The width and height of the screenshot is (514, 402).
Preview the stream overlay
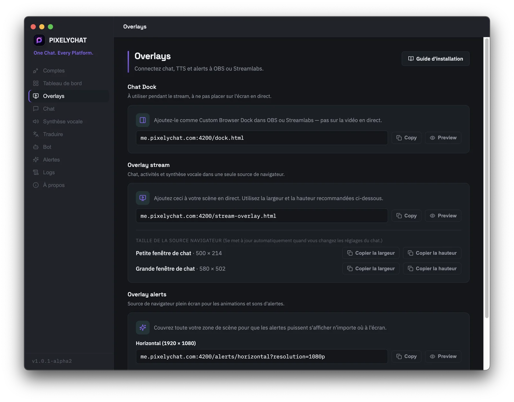coord(443,216)
